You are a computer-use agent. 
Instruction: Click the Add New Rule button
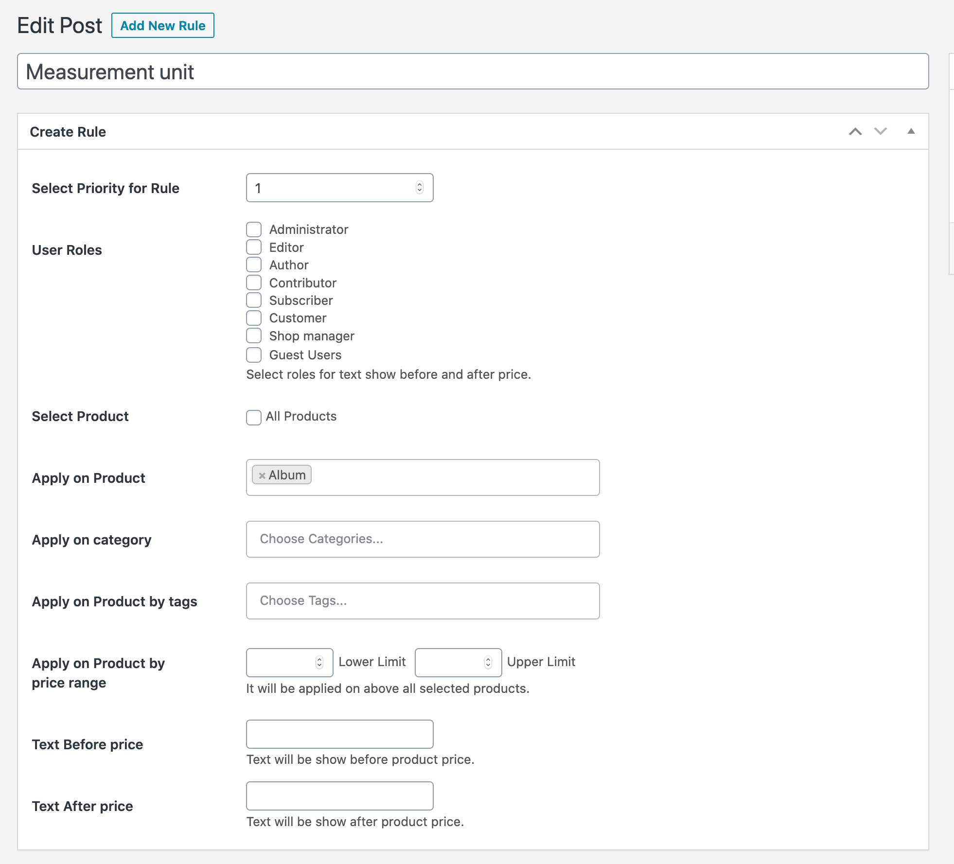tap(163, 25)
